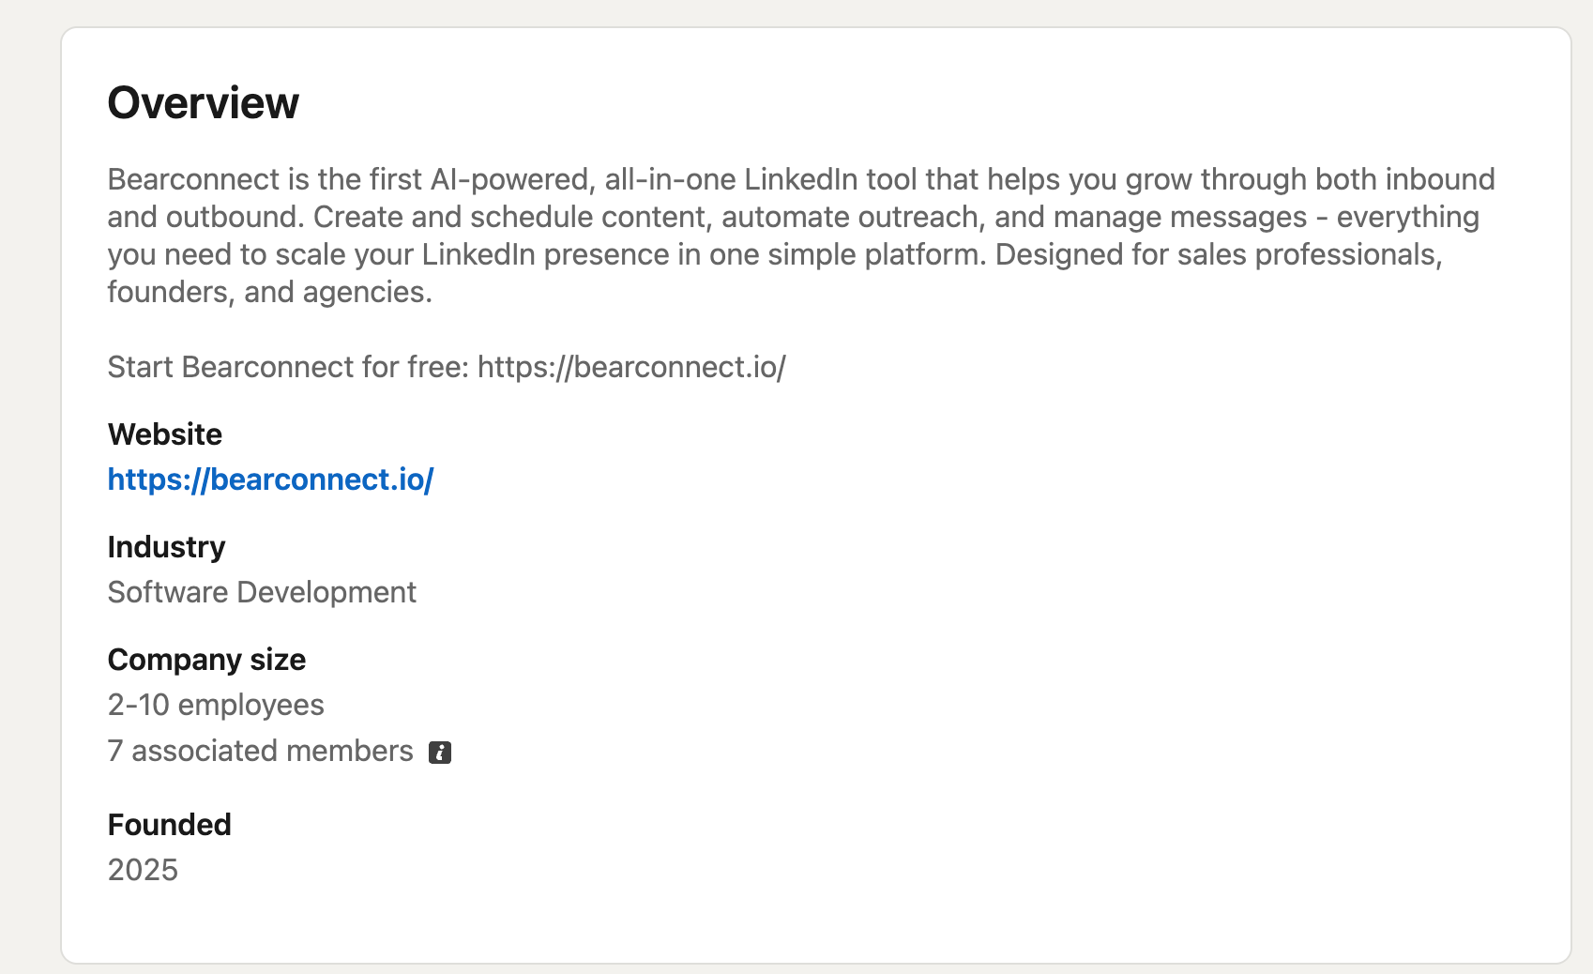Click "Designed for sales professionals" sentence
The width and height of the screenshot is (1593, 974).
[1218, 254]
